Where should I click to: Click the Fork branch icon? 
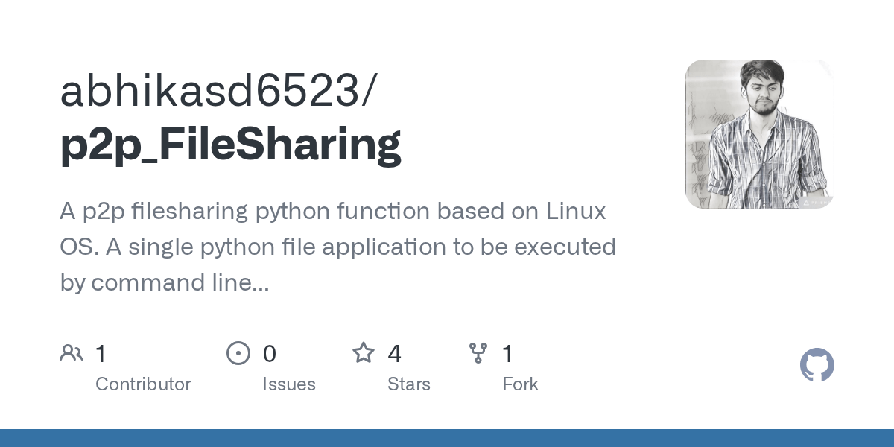coord(478,353)
